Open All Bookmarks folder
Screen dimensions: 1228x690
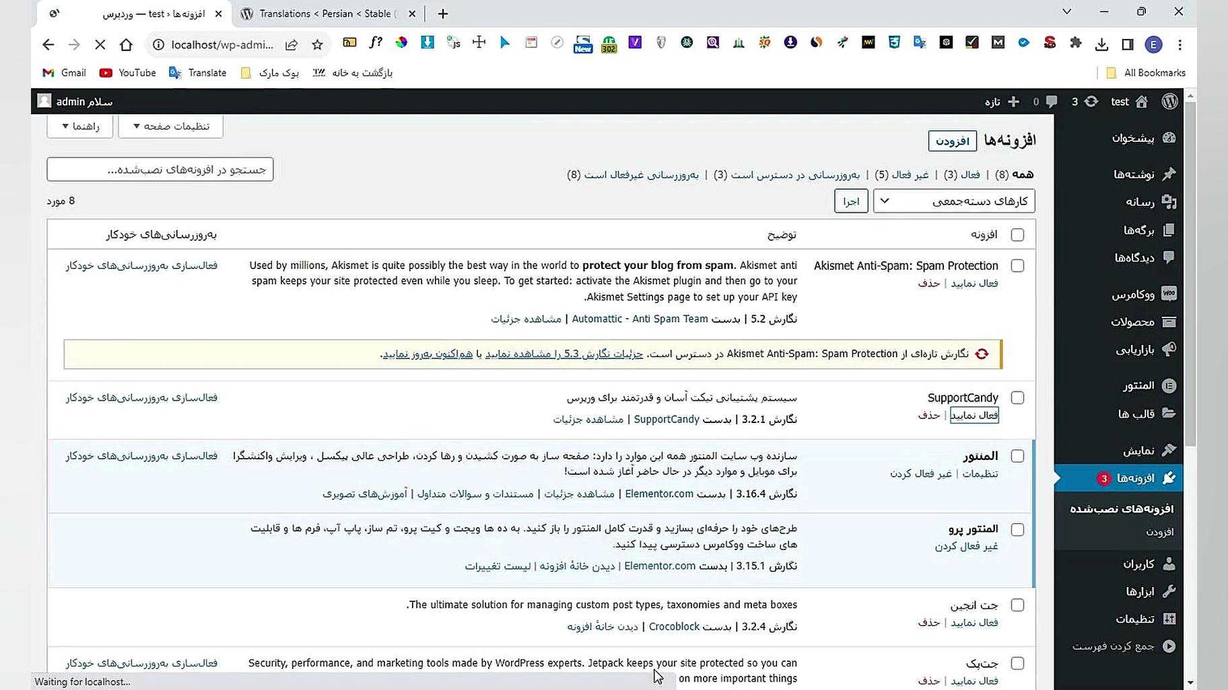(1146, 73)
